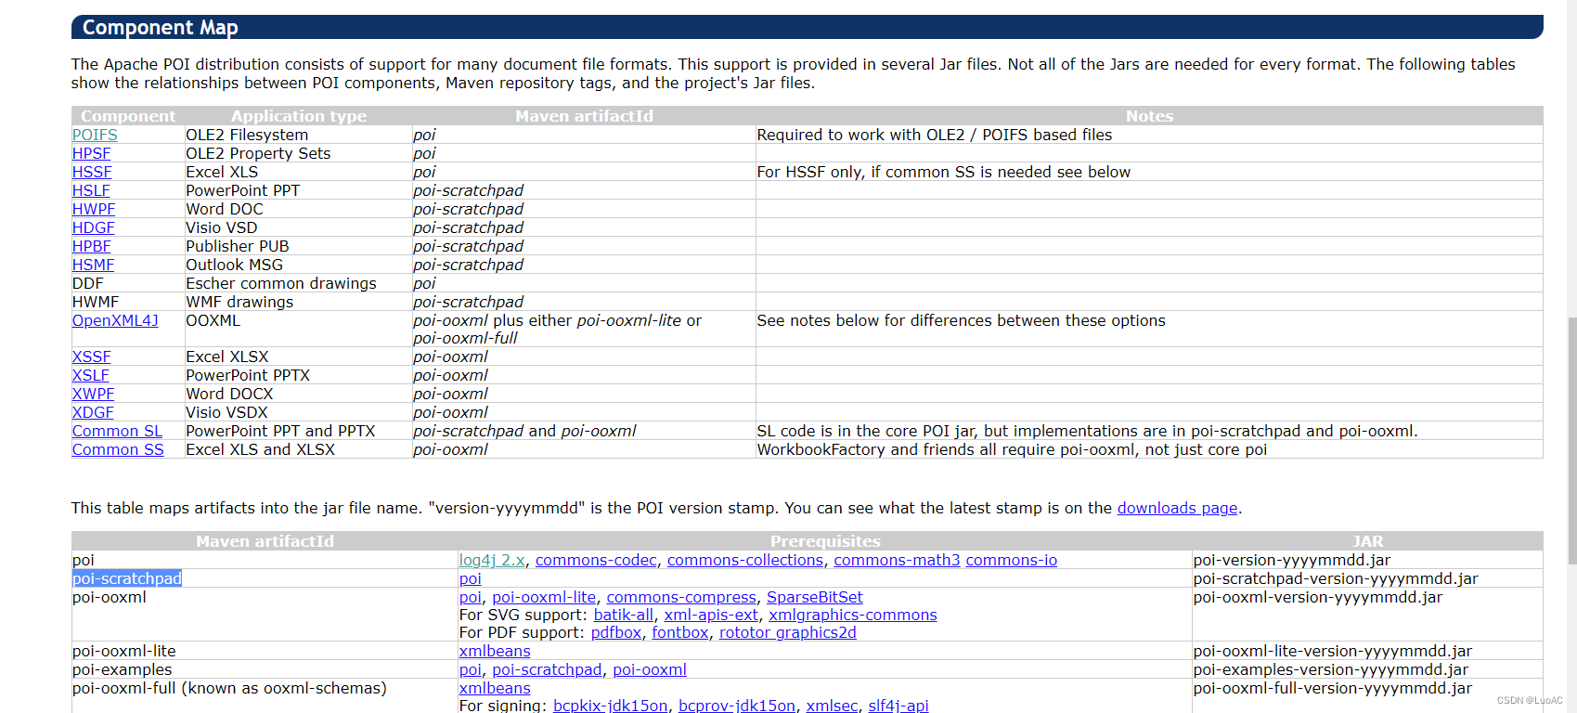The image size is (1577, 713).
Task: Click the XWPF link
Action: click(94, 394)
